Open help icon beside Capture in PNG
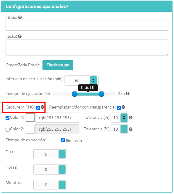The height and width of the screenshot is (194, 174). click(43, 107)
